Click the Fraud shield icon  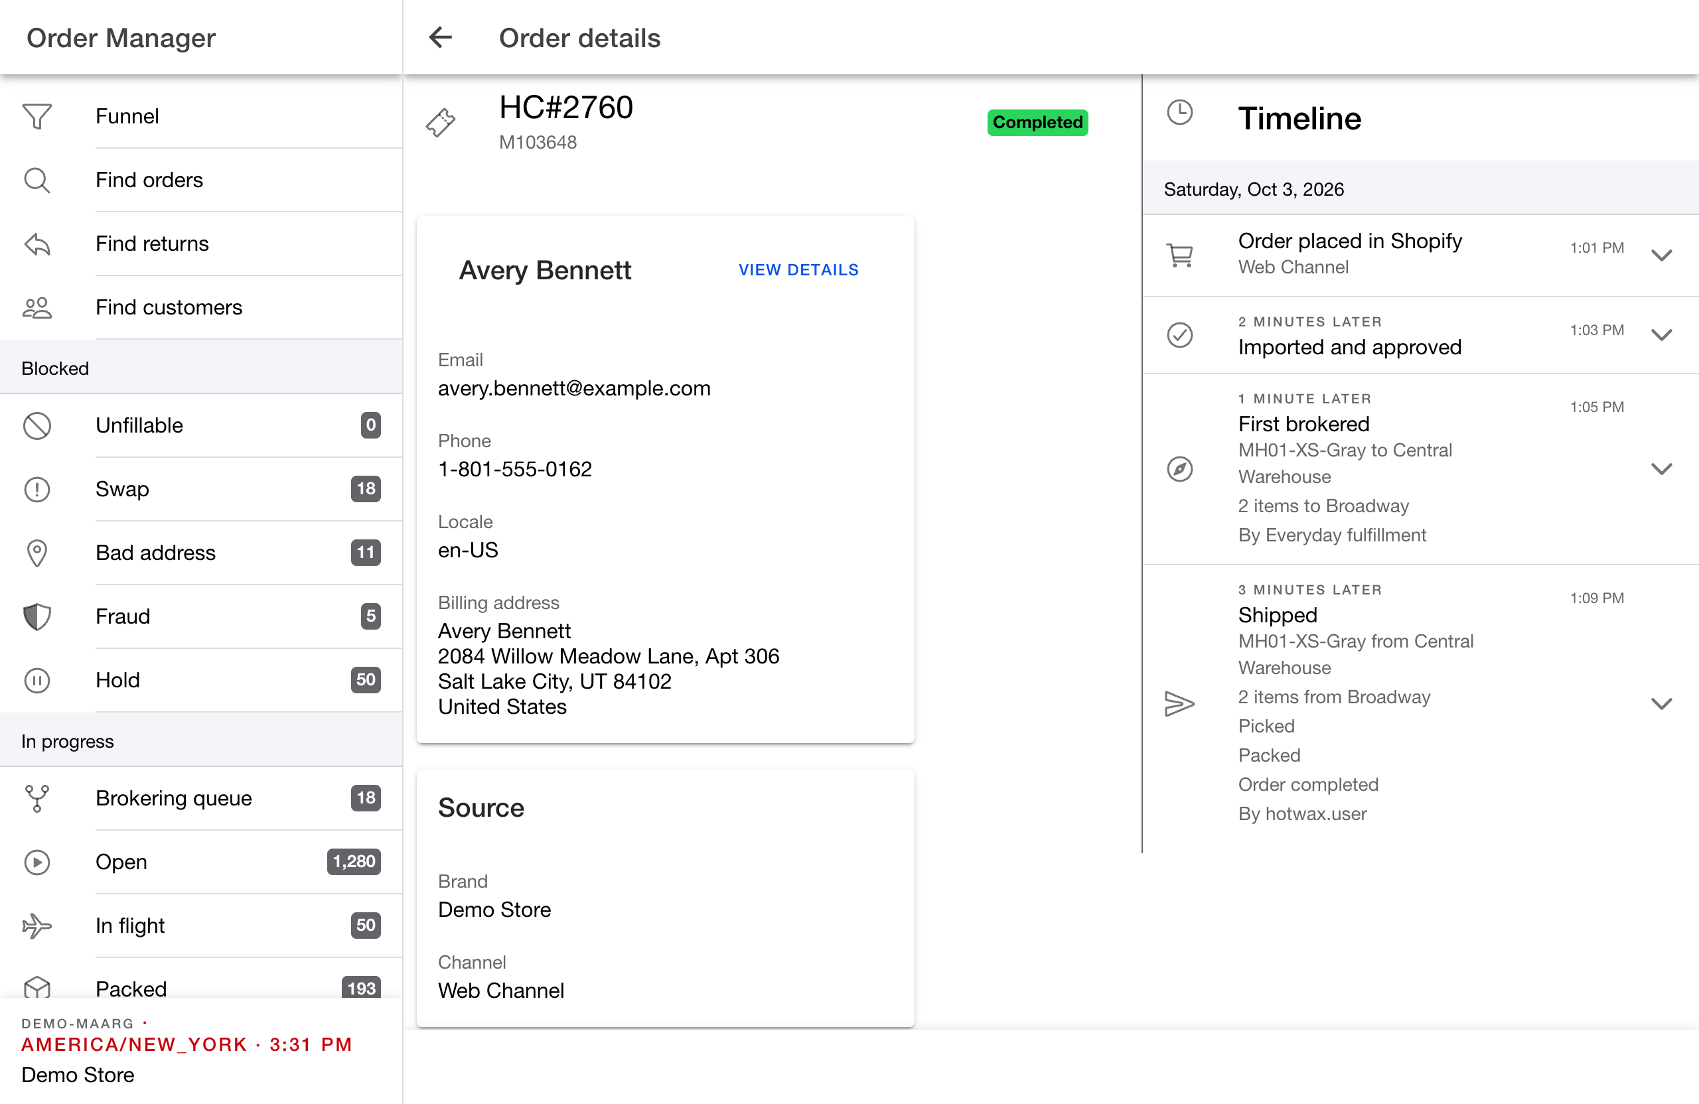(37, 616)
